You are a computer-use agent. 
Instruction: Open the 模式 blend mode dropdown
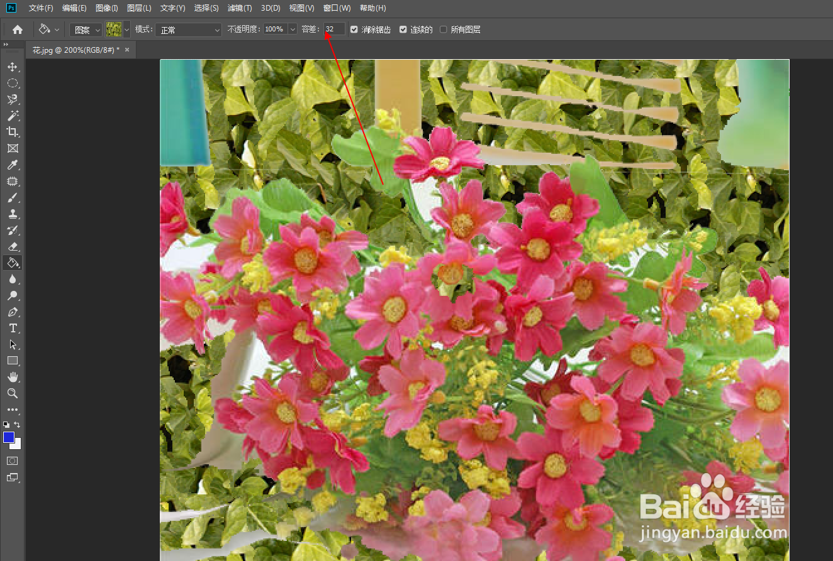(189, 30)
